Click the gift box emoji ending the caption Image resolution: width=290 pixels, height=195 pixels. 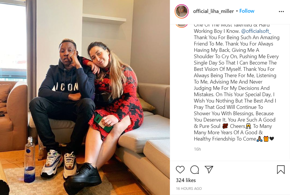pos(266,139)
